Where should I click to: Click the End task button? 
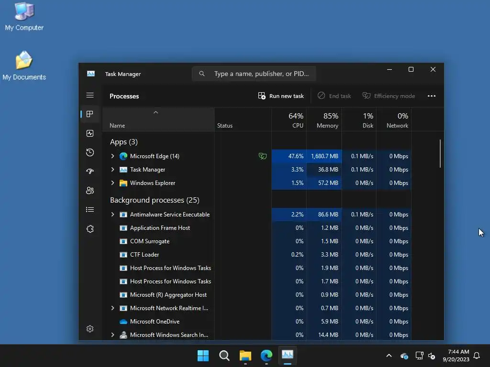click(334, 96)
